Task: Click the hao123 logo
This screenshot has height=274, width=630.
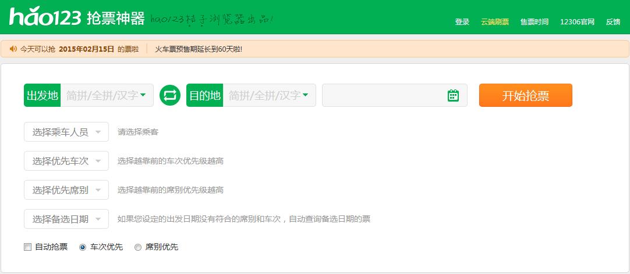Action: [45, 19]
